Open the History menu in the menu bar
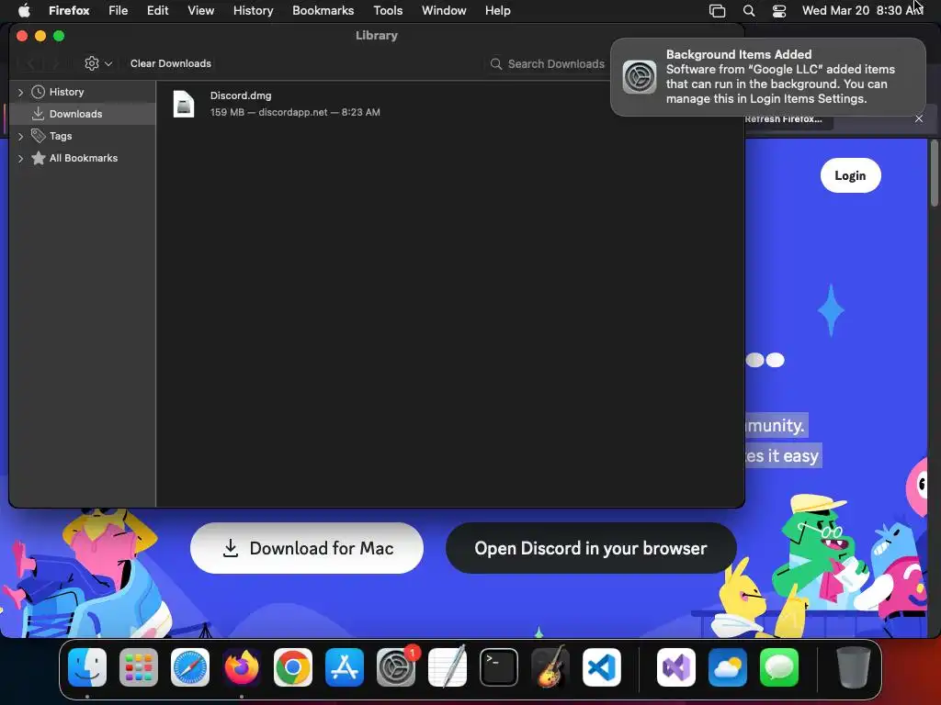Viewport: 941px width, 705px height. (x=254, y=10)
